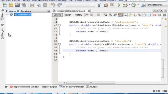The width and height of the screenshot is (168, 94).
Task: Minimize the Projects panel group
Action: pyautogui.click(x=49, y=11)
